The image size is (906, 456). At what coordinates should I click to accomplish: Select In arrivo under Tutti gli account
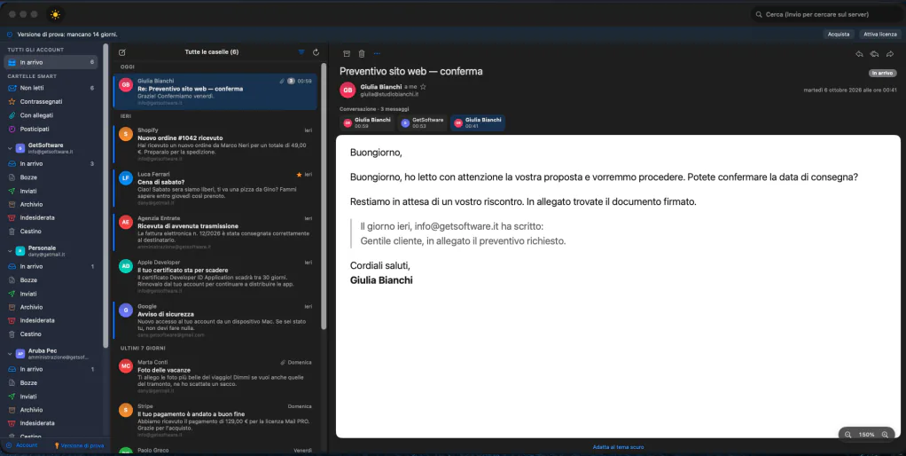coord(51,62)
